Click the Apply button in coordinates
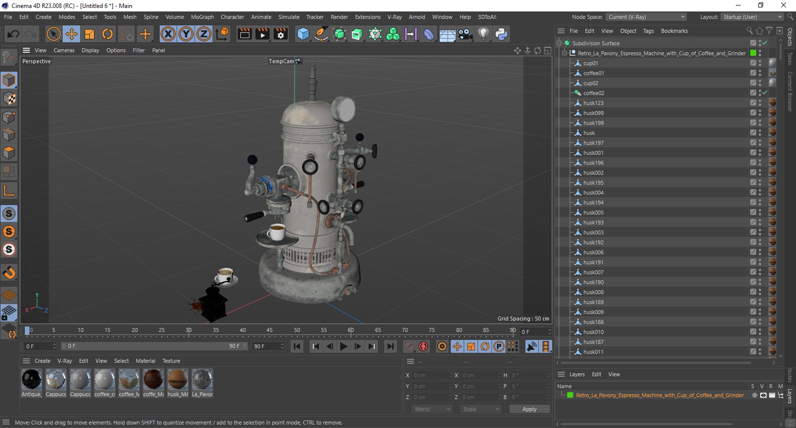The image size is (796, 428). [x=529, y=409]
